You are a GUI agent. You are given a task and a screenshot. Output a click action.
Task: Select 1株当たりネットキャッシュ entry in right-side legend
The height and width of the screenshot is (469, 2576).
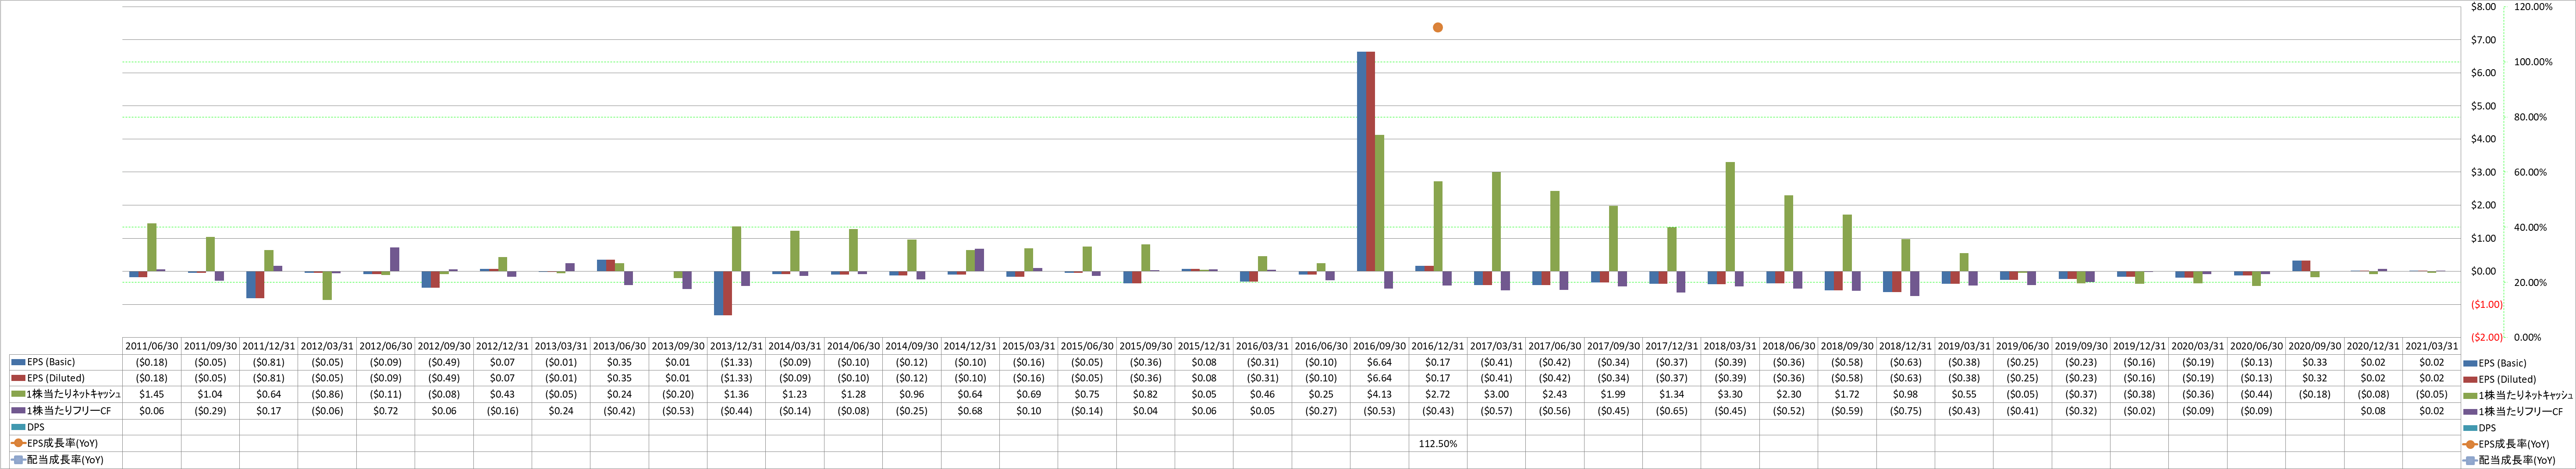coord(2518,395)
